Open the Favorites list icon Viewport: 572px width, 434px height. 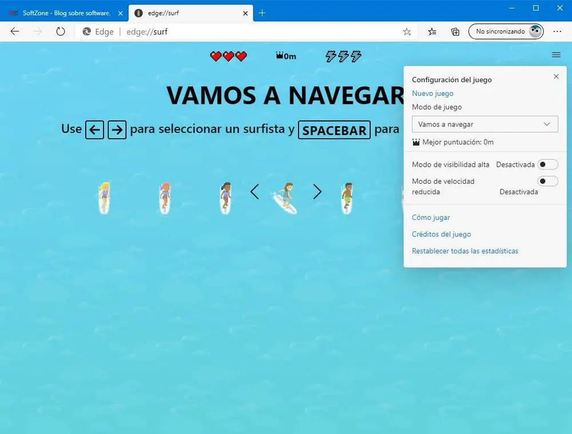tap(432, 31)
